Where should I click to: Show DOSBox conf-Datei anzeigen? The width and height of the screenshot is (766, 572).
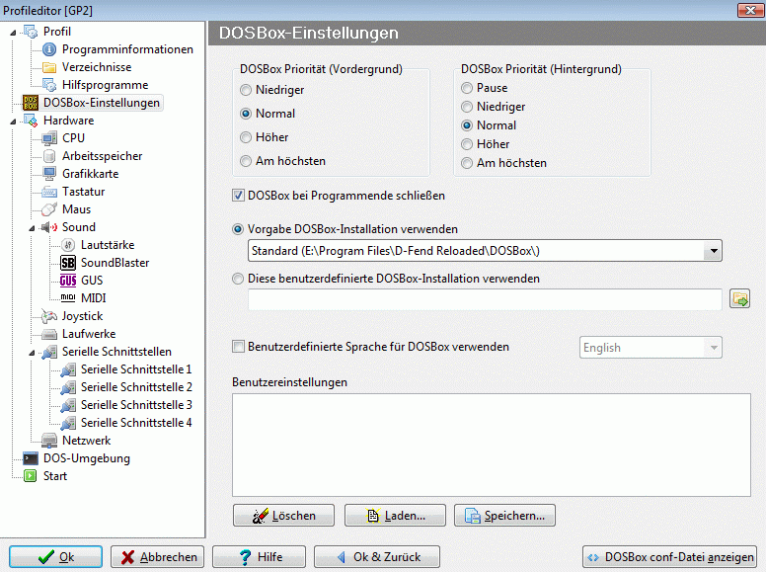[x=669, y=557]
